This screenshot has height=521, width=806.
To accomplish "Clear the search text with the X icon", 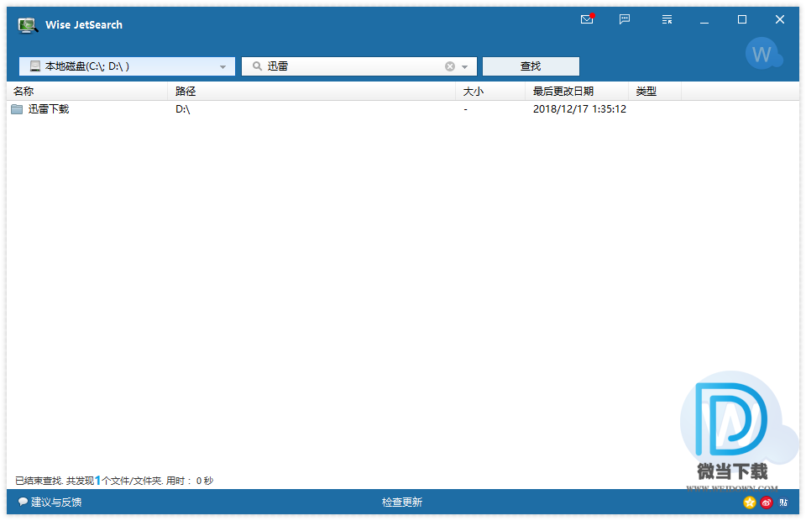I will (x=450, y=66).
